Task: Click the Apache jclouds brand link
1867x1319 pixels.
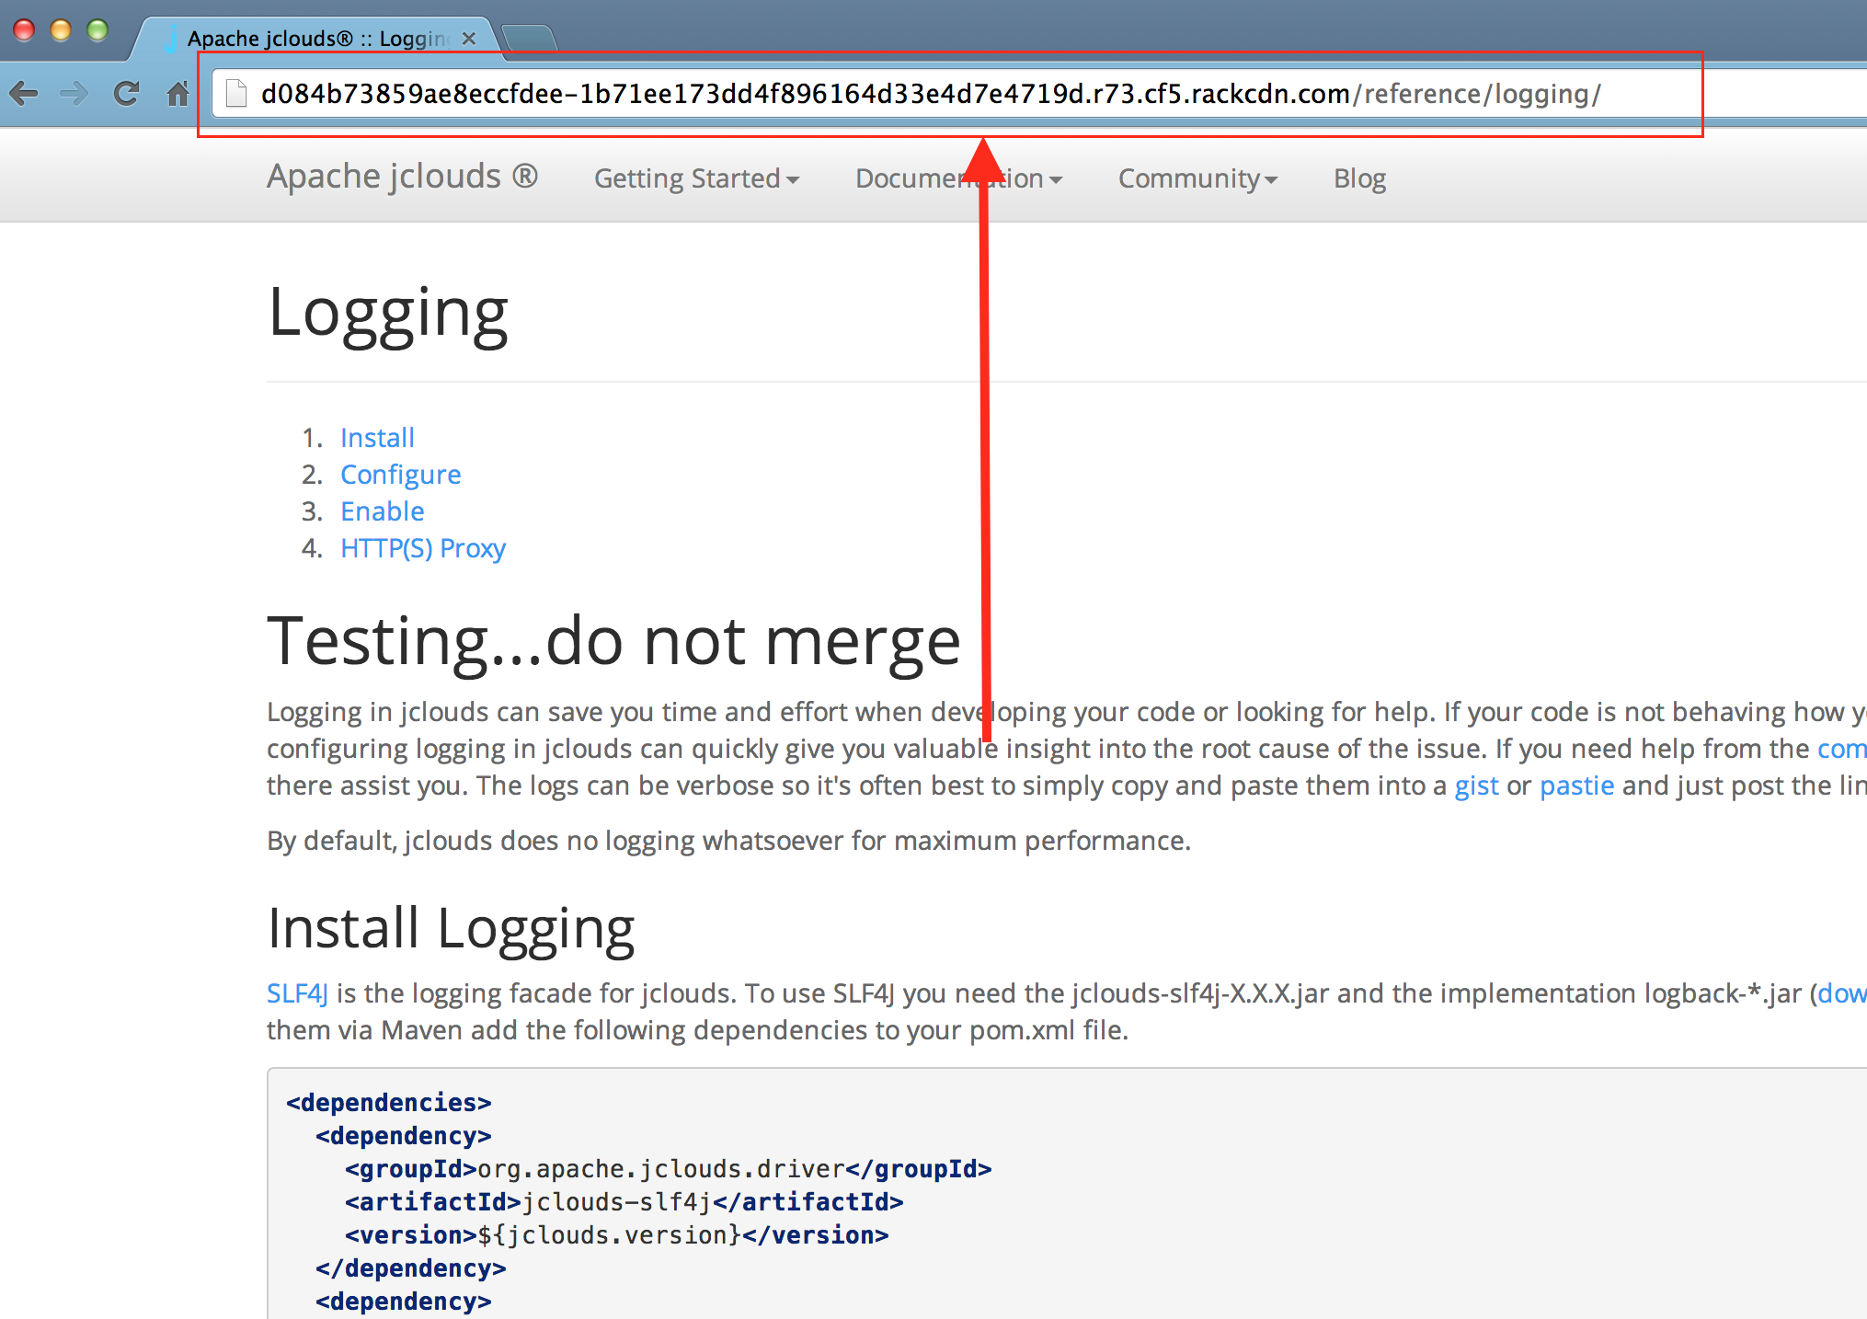Action: 402,176
